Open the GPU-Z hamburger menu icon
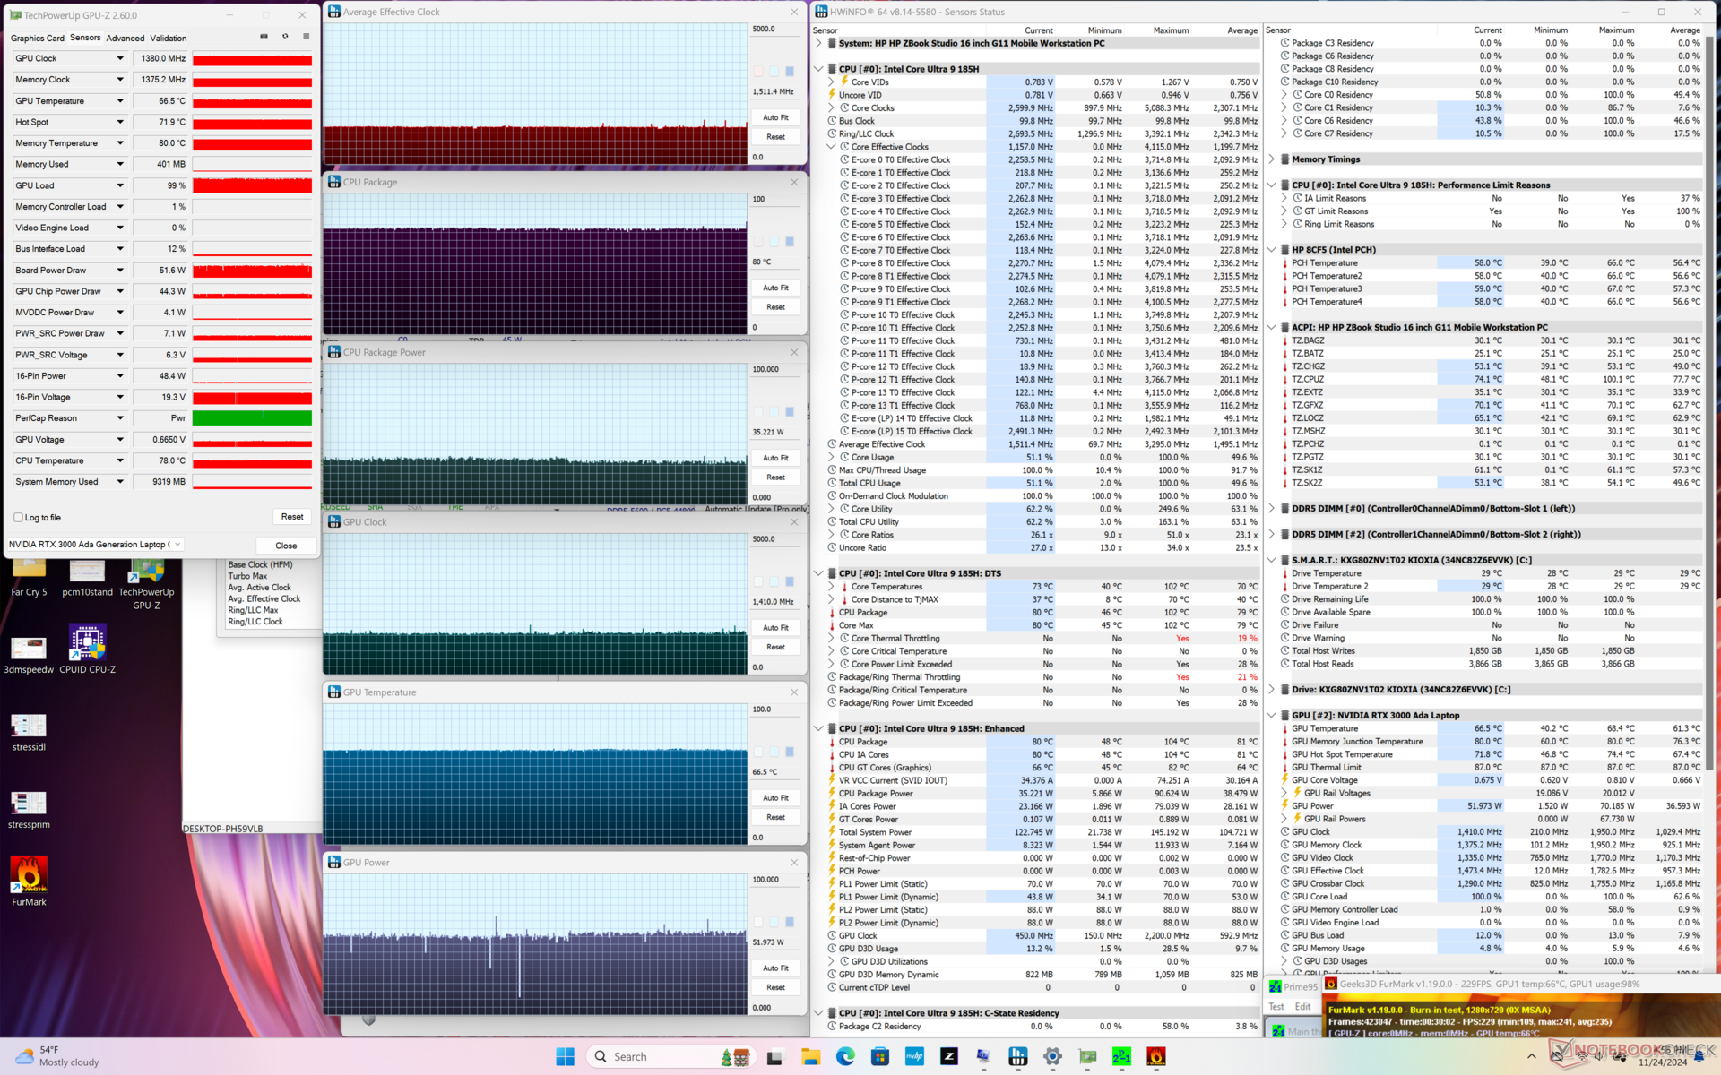Screen dimensions: 1721x1075 [307, 37]
